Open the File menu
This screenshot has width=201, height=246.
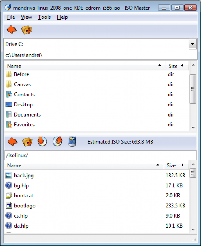click(x=11, y=17)
